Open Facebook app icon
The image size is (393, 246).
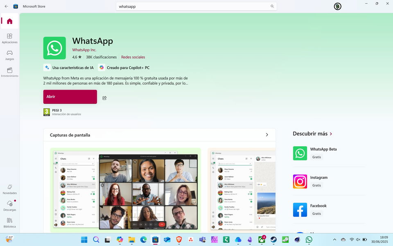(x=300, y=210)
